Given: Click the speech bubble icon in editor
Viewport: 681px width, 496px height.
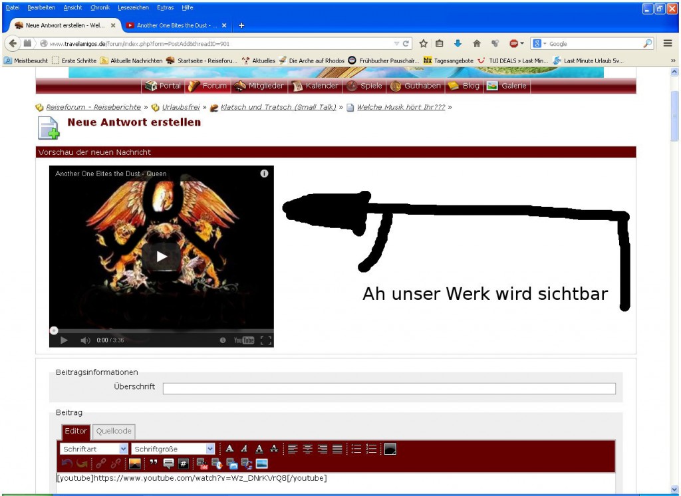Looking at the screenshot, I should tap(168, 463).
